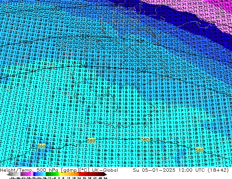Click the leftmost 560 contour label

pyautogui.click(x=41, y=146)
